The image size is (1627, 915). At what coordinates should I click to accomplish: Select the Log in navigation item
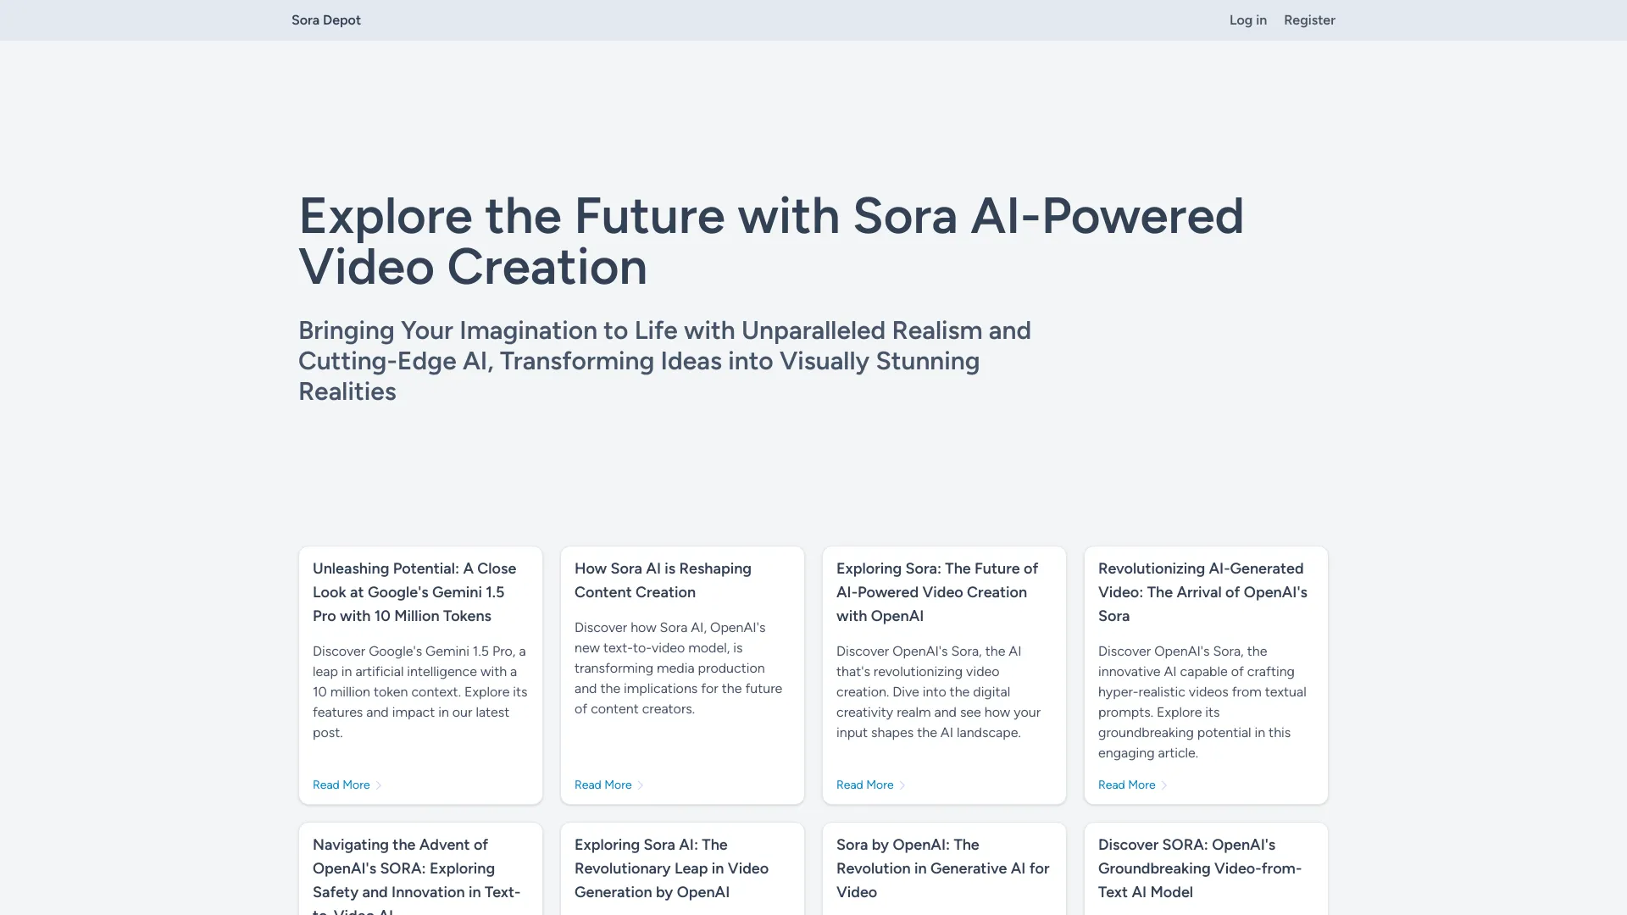[x=1247, y=19]
